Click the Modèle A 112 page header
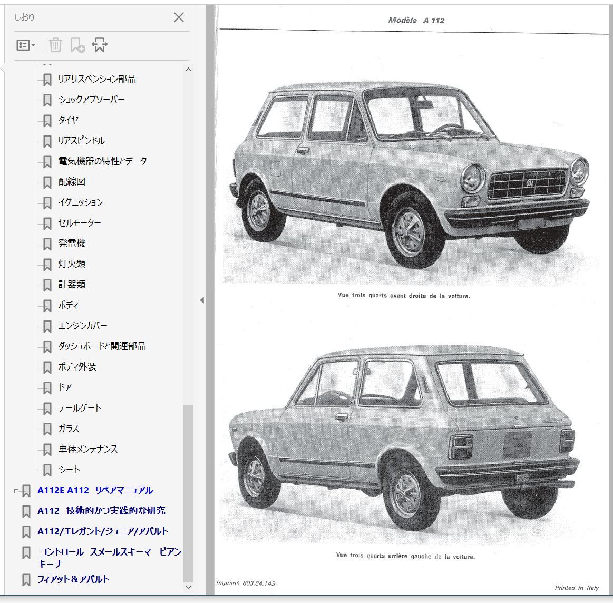613x603 pixels. 416,21
